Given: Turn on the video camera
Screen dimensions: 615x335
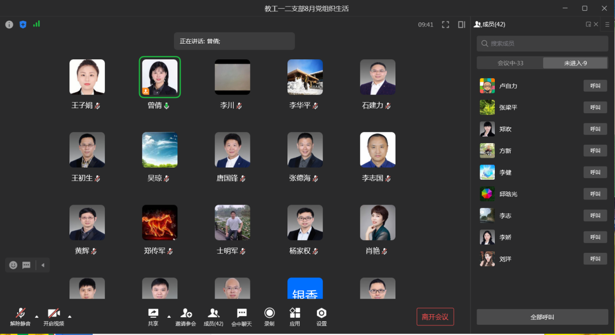Looking at the screenshot, I should point(54,316).
